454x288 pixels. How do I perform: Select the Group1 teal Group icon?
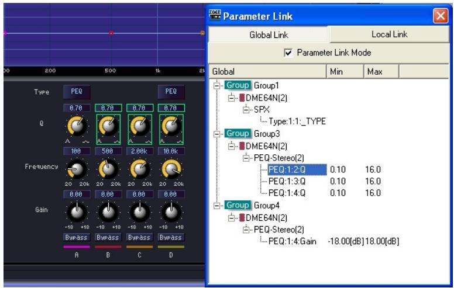click(238, 85)
